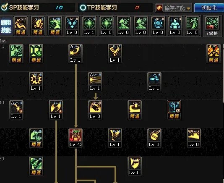The width and height of the screenshot is (224, 183).
Task: Click the yellow arrow of 偷学技能 dropdown
Action: [x=189, y=8]
